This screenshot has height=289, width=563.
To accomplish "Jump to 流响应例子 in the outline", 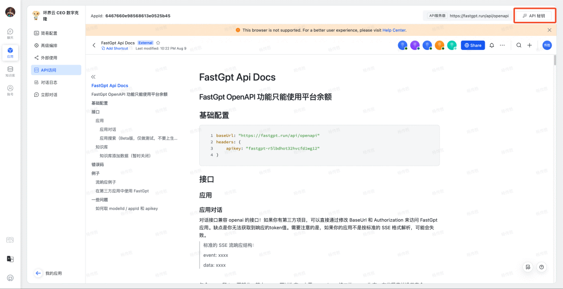I will click(105, 182).
